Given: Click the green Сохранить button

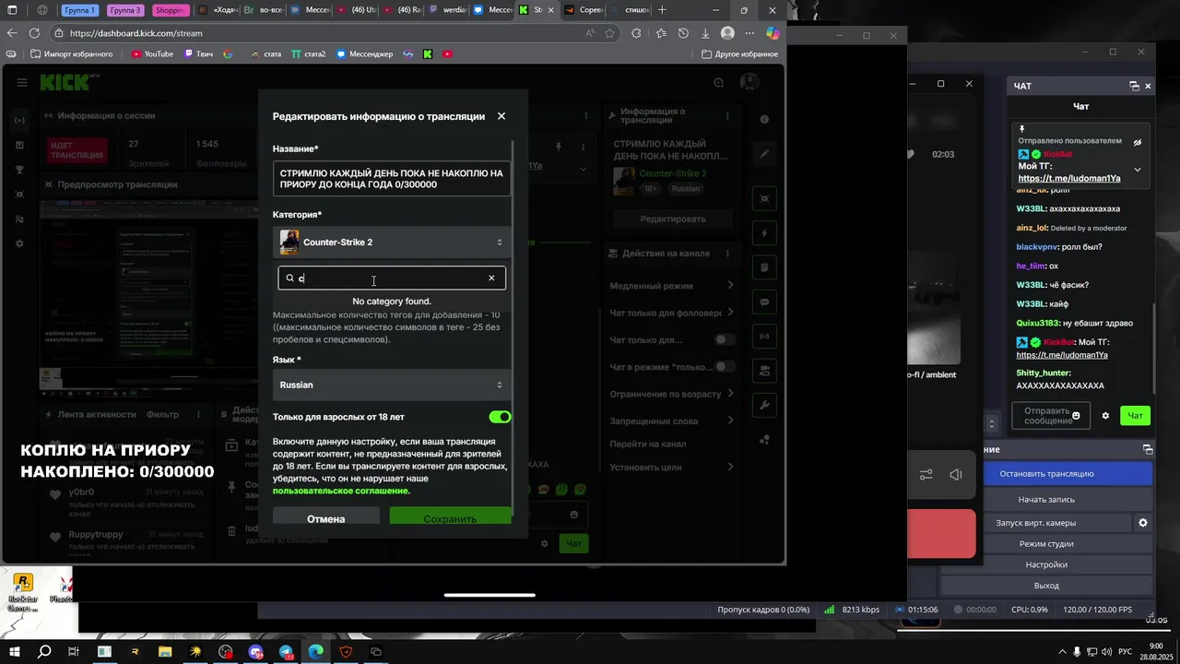Looking at the screenshot, I should [x=450, y=518].
